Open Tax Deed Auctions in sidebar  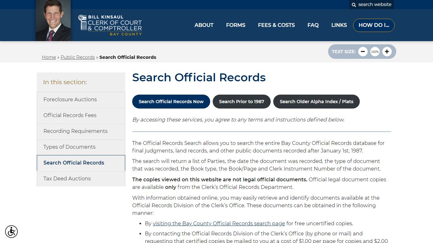[x=81, y=179]
